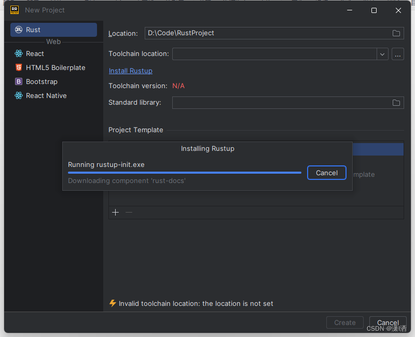Focus the Standard library field
This screenshot has height=337, width=415.
pos(288,103)
